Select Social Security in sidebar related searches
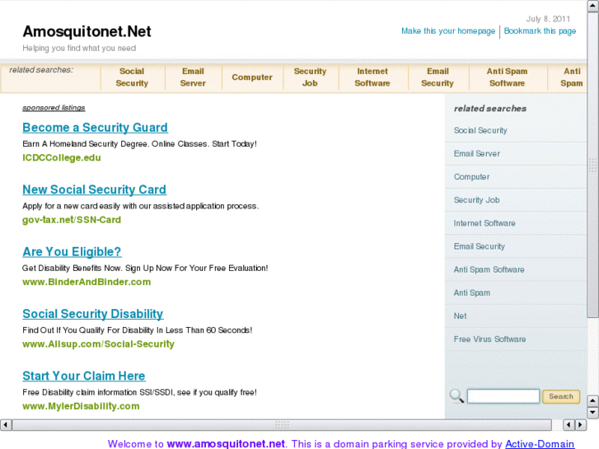This screenshot has width=599, height=449. (x=480, y=131)
